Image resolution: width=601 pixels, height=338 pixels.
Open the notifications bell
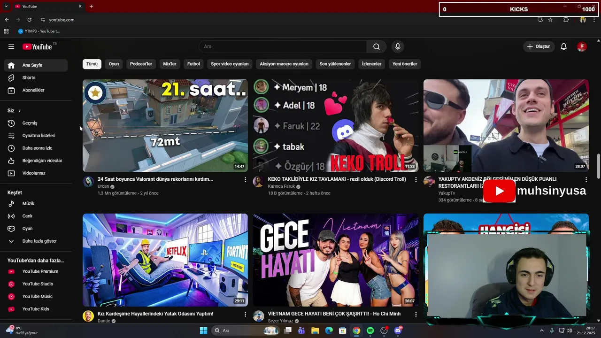[564, 46]
